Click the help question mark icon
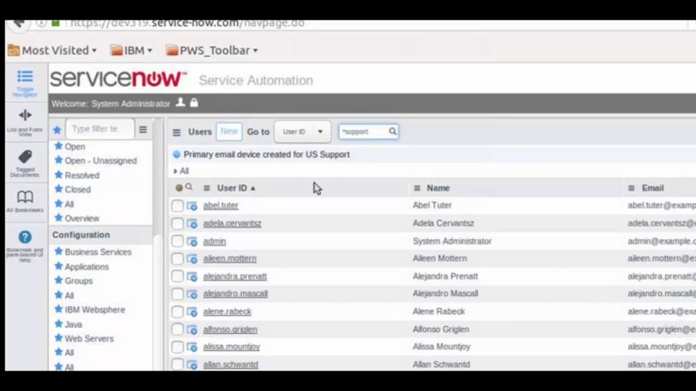 pyautogui.click(x=25, y=237)
